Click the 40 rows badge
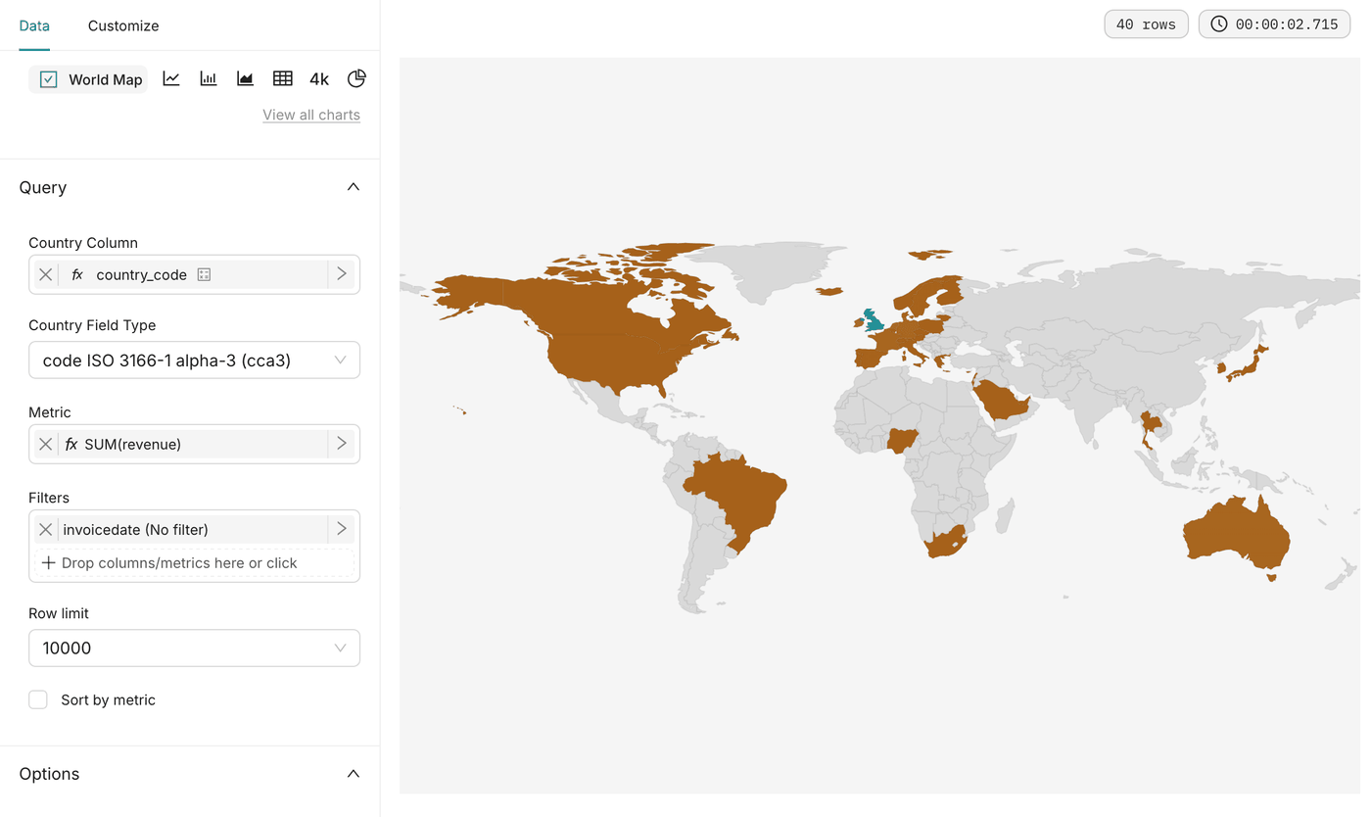Screen dimensions: 1371x817 (x=1146, y=24)
